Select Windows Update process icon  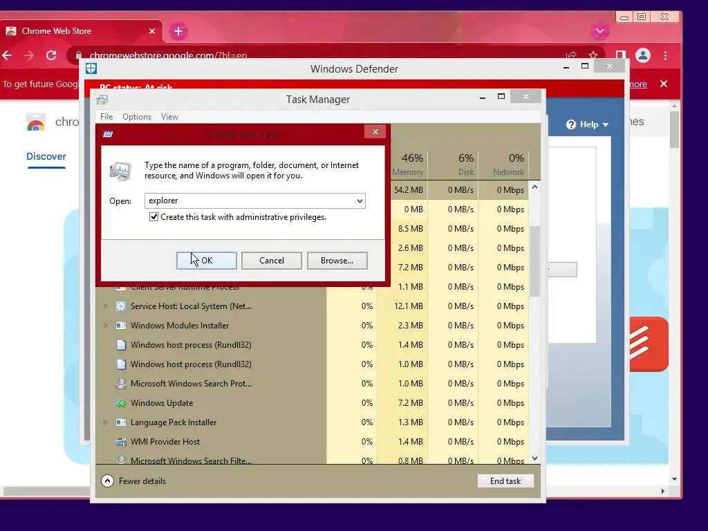point(121,403)
